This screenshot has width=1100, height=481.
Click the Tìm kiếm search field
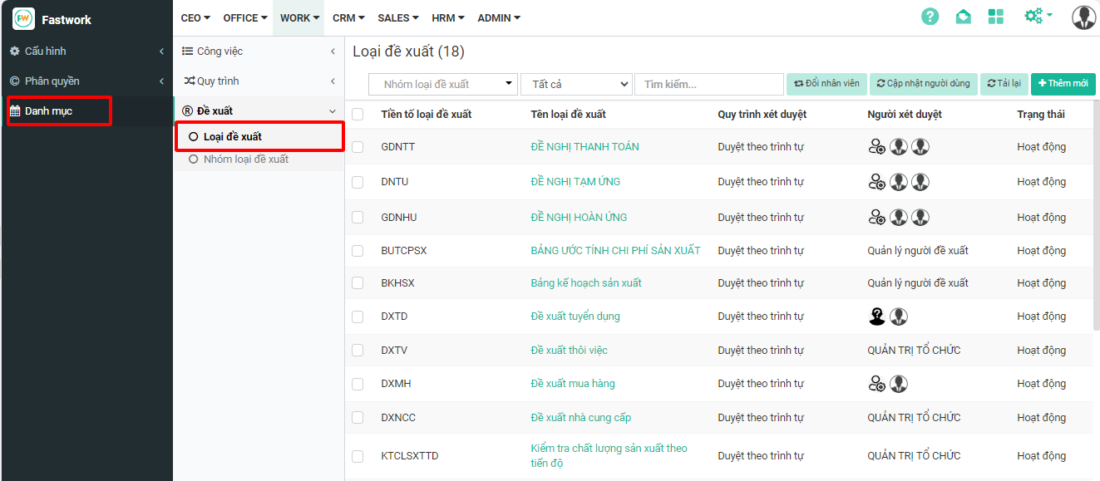[708, 84]
